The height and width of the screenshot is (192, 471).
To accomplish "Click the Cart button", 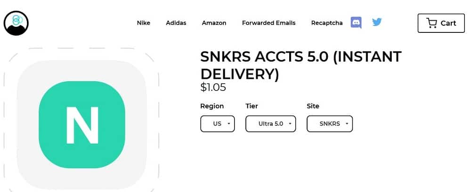I will coord(441,23).
